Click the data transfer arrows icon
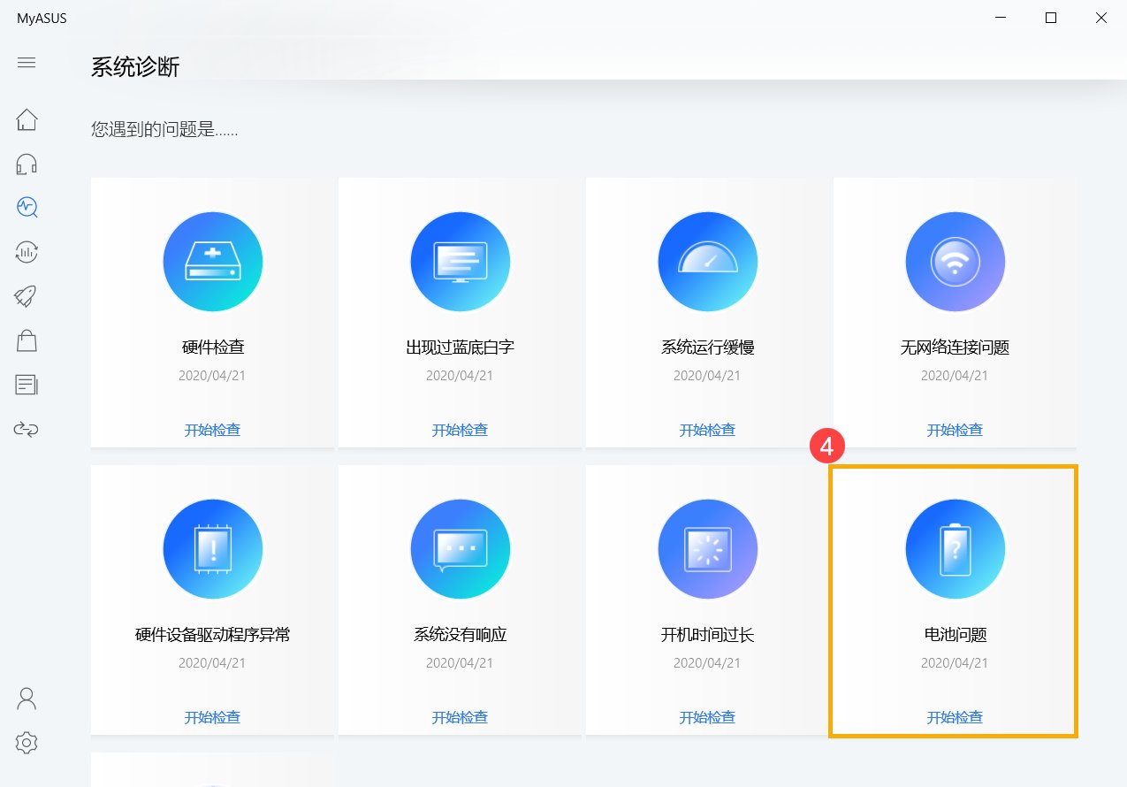Viewport: 1127px width, 787px height. click(27, 429)
